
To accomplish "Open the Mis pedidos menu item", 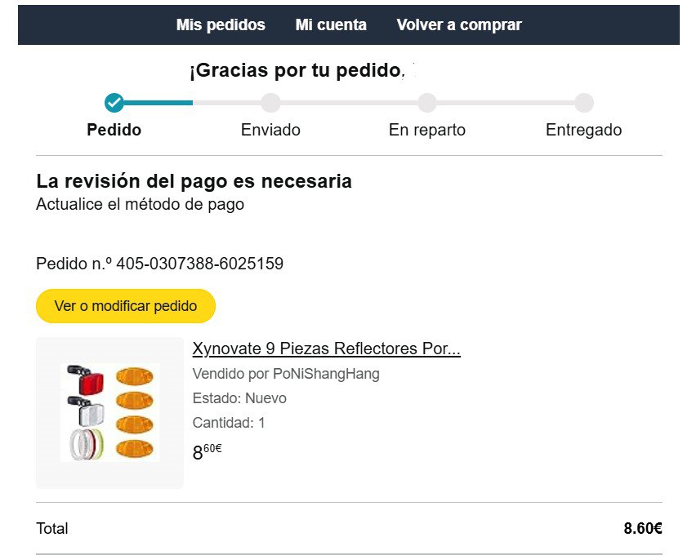I will point(221,25).
